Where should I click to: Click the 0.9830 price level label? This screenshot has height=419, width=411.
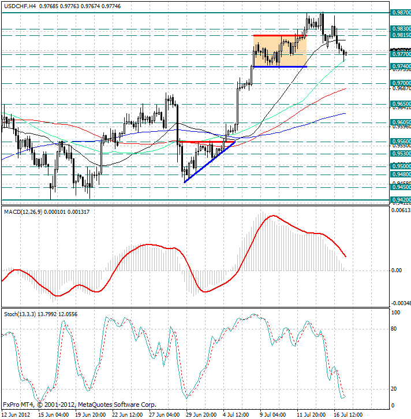pyautogui.click(x=401, y=28)
